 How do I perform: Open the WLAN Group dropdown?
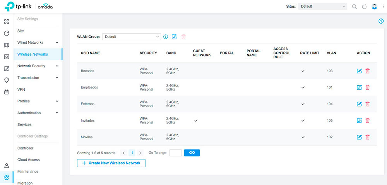[132, 37]
